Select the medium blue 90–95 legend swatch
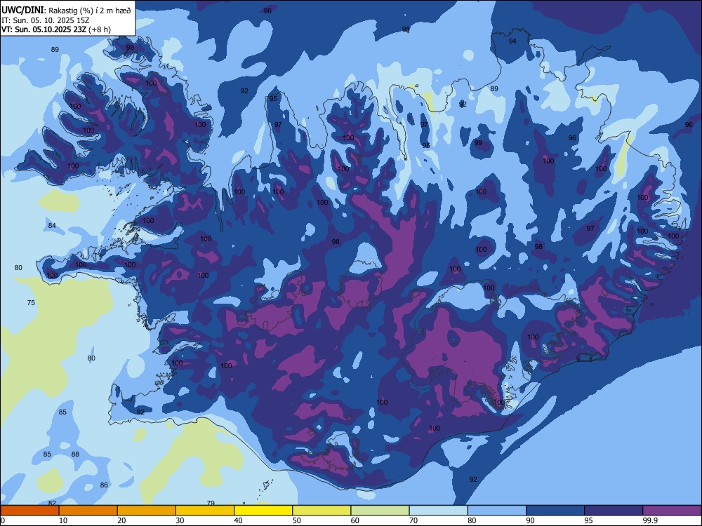Image resolution: width=702 pixels, height=526 pixels. (555, 511)
